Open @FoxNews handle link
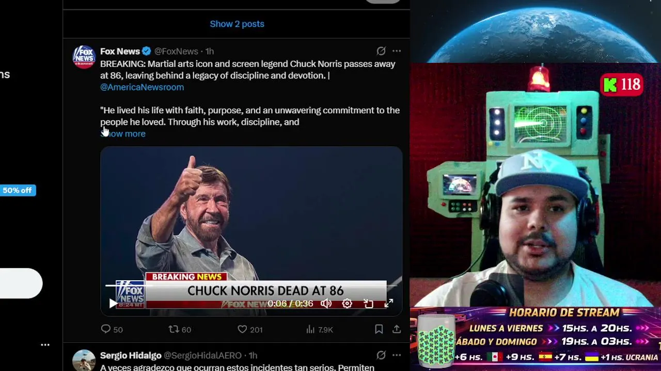 click(176, 51)
